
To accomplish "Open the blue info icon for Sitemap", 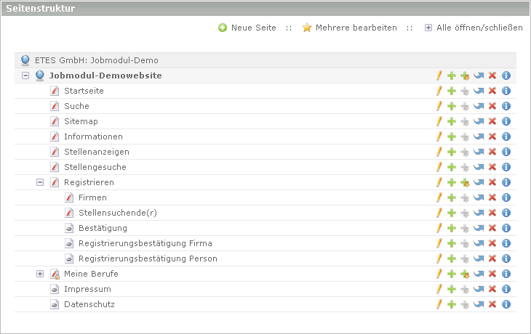I will [506, 121].
